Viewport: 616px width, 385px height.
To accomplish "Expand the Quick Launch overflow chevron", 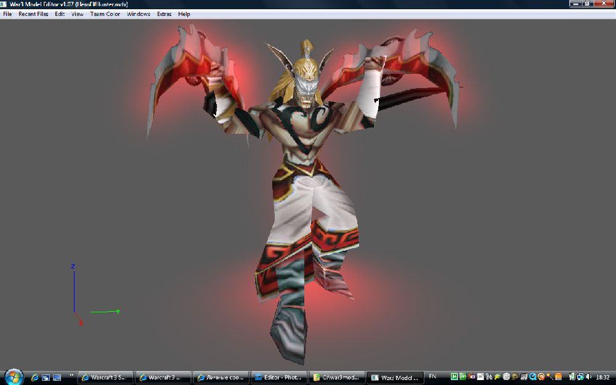I will (71, 376).
